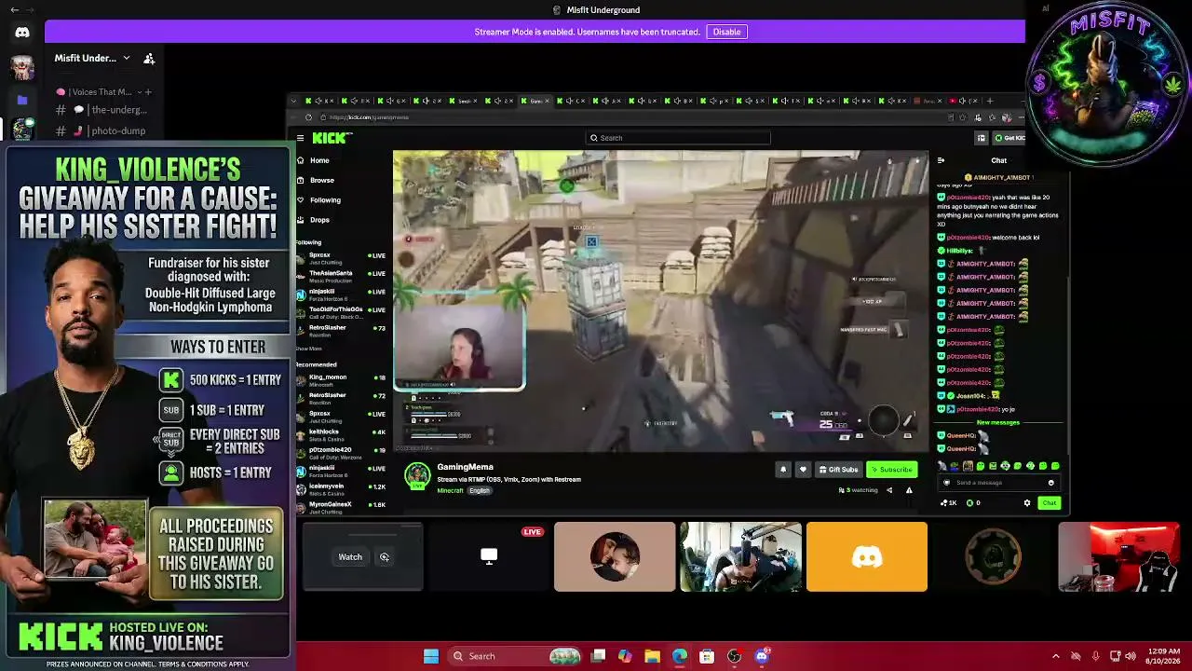The image size is (1192, 671).
Task: Select the red-lit room webcam tile
Action: tap(1118, 557)
